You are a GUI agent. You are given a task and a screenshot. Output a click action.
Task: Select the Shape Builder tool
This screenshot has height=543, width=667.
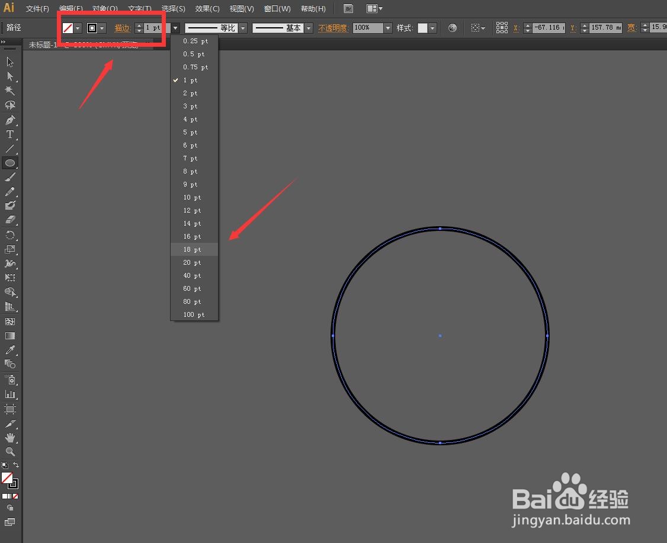(10, 292)
